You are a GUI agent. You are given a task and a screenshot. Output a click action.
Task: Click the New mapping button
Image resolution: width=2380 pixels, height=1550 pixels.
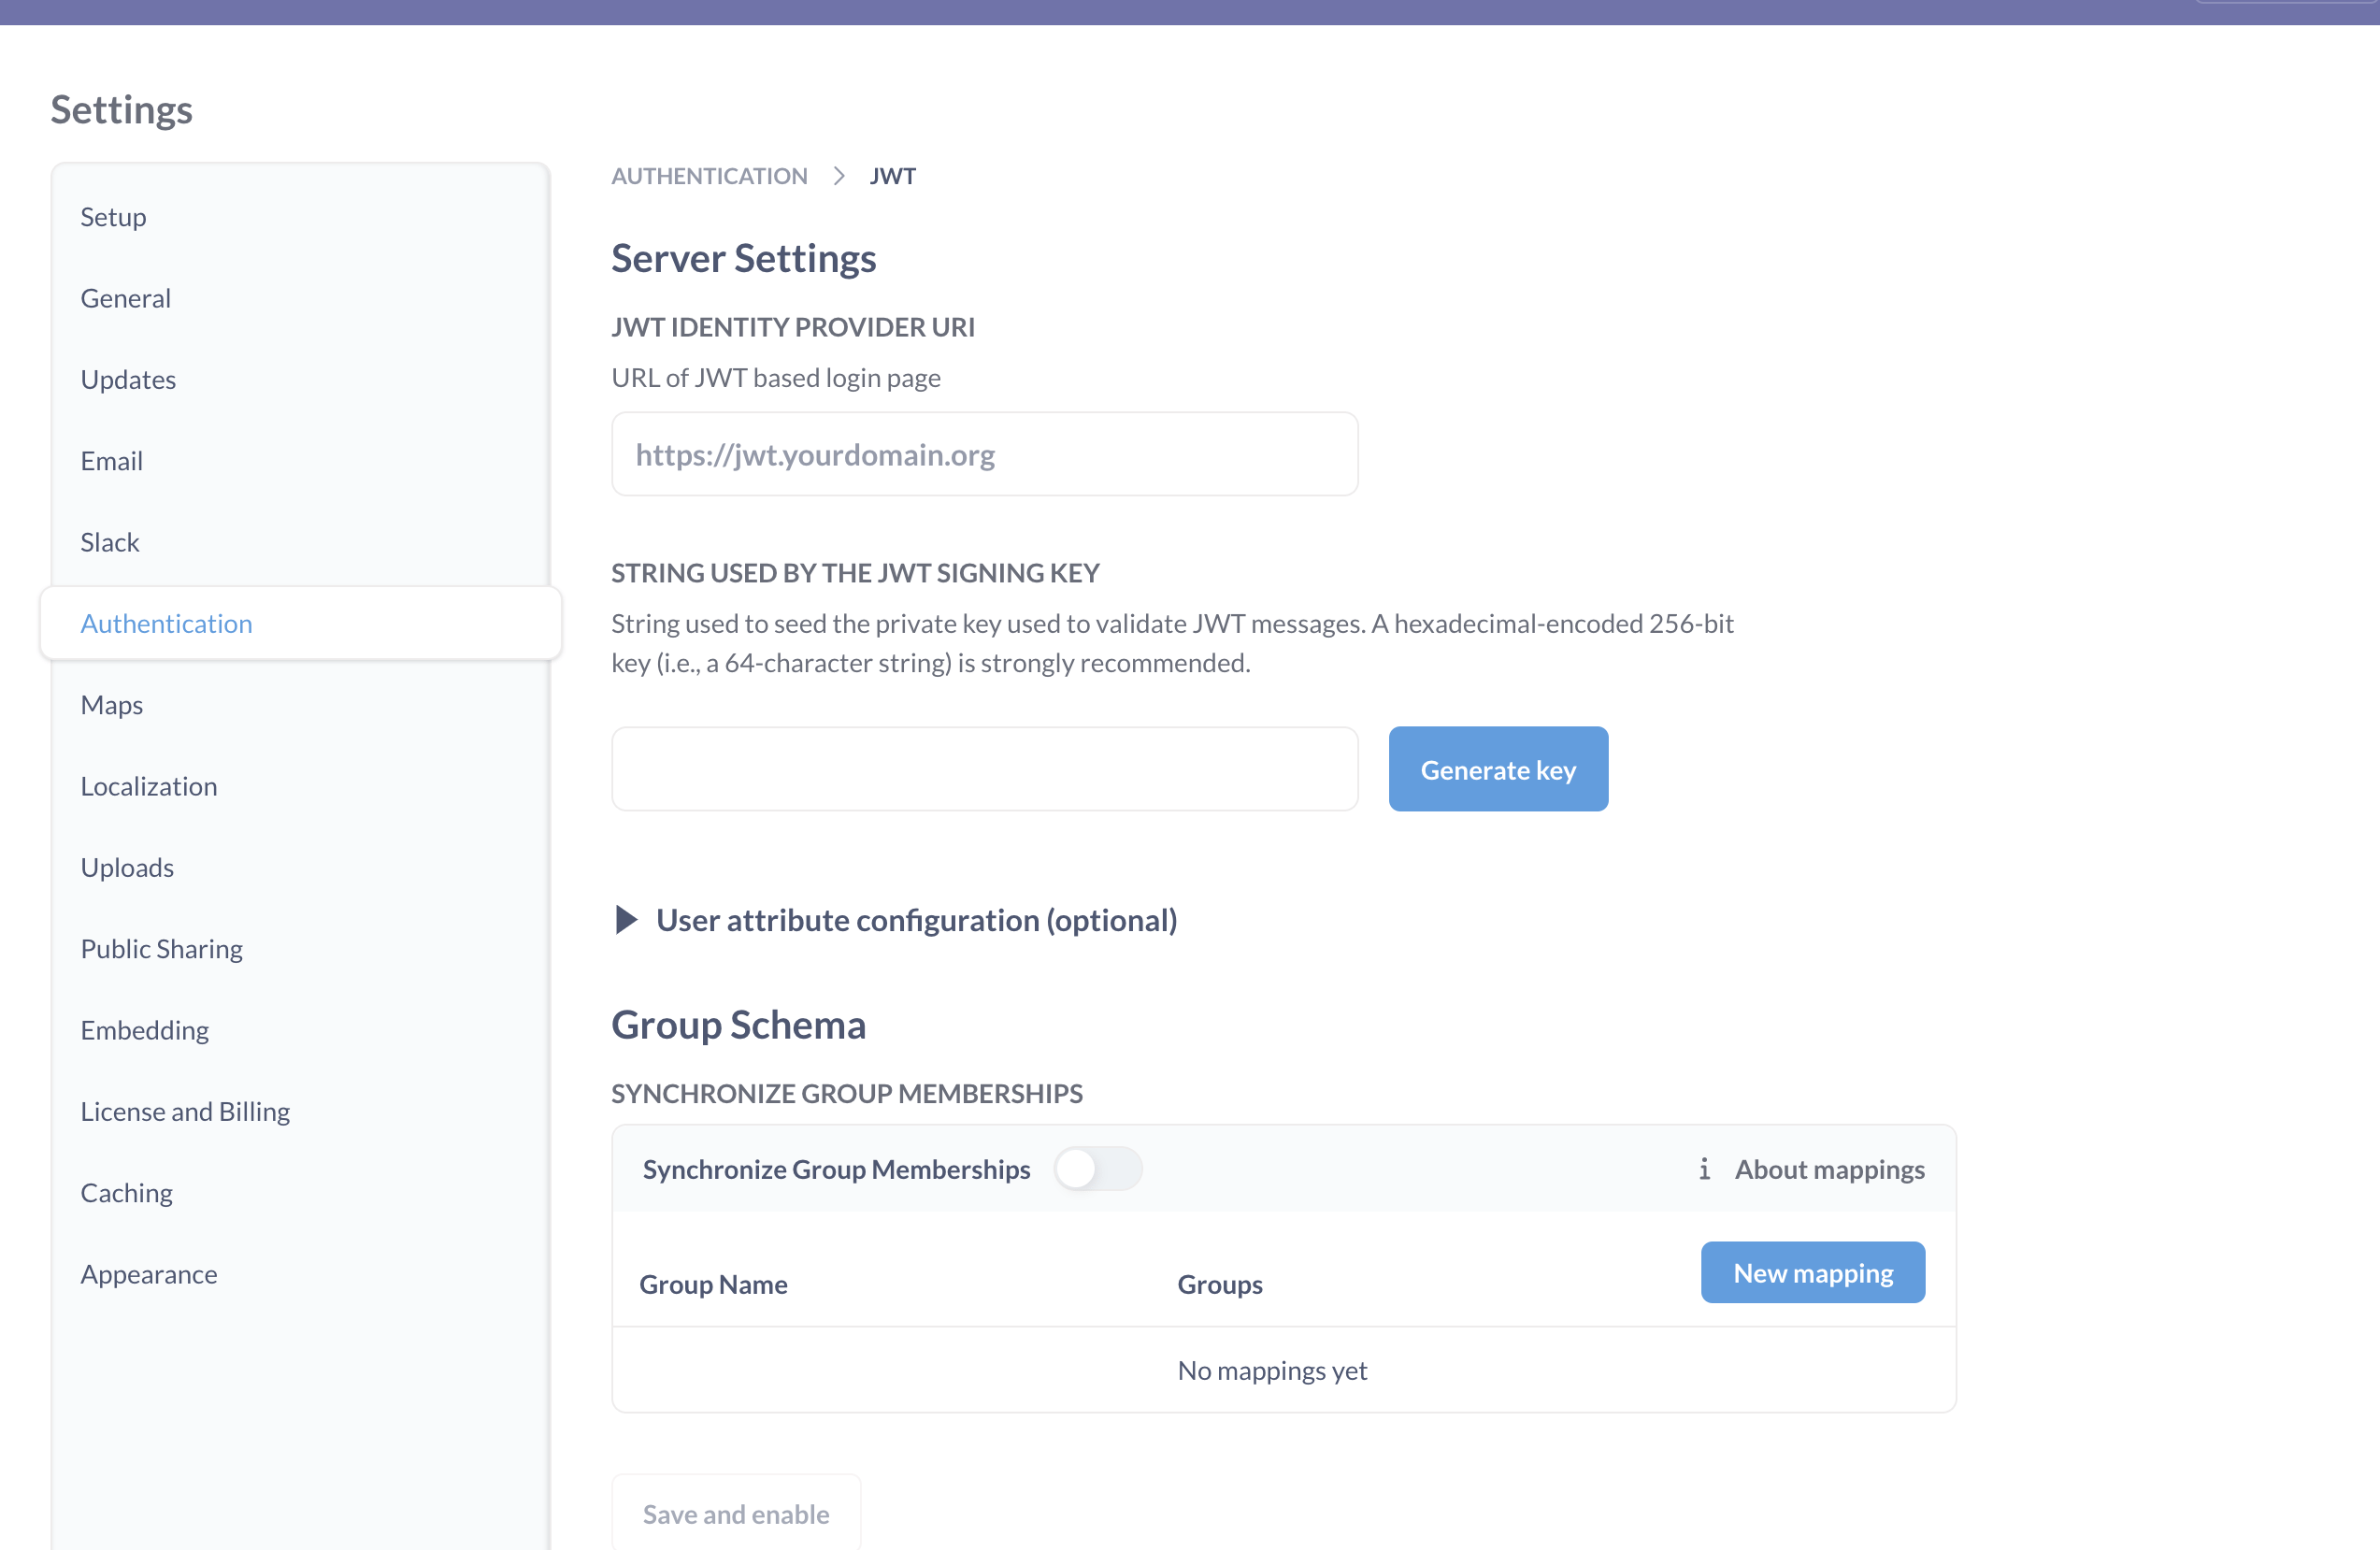[1812, 1273]
